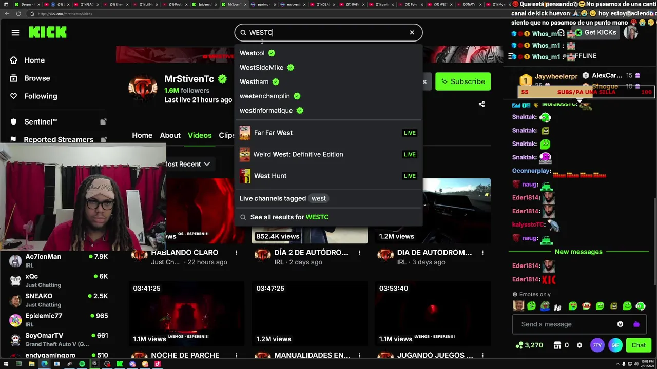Viewport: 657px width, 369px height.
Task: Toggle the 7TV emote button
Action: point(597,345)
